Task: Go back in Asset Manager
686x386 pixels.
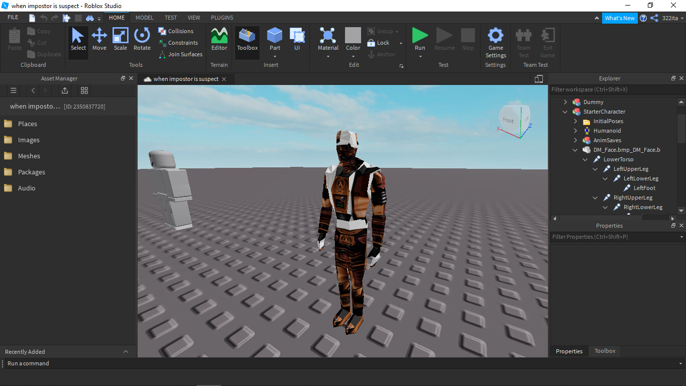Action: click(33, 90)
